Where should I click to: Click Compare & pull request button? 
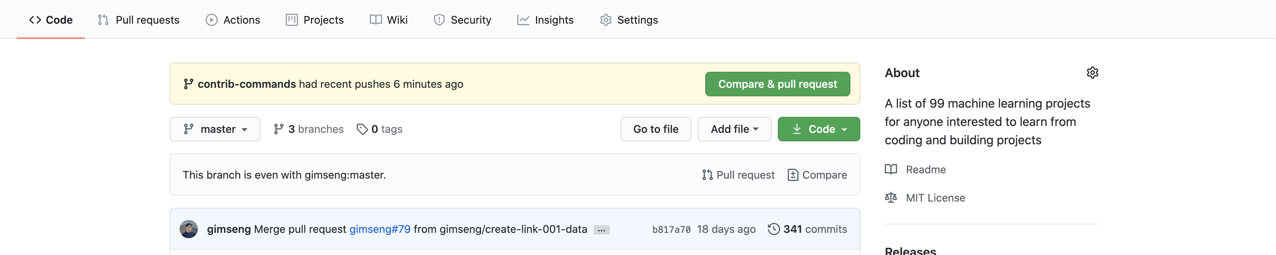(777, 84)
